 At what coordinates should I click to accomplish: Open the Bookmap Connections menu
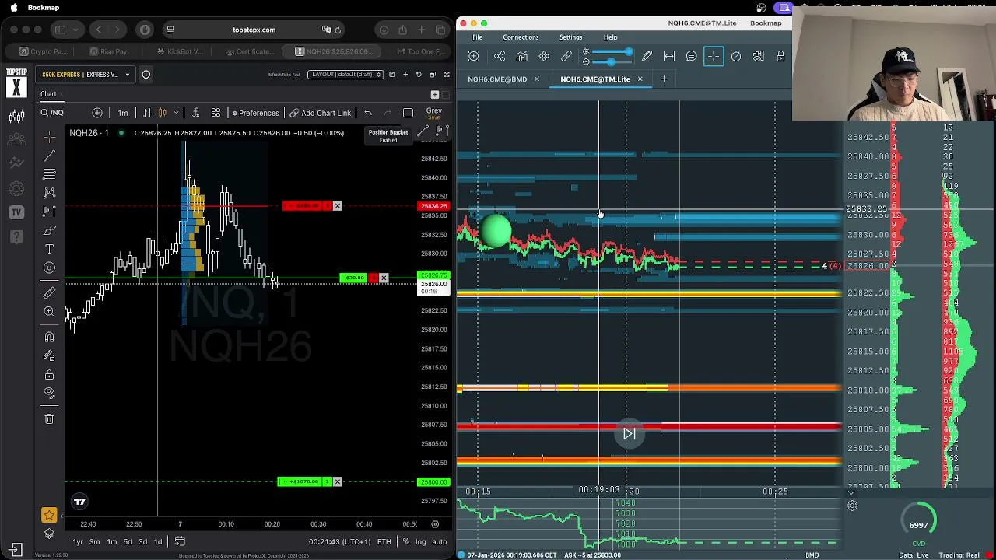coord(521,37)
